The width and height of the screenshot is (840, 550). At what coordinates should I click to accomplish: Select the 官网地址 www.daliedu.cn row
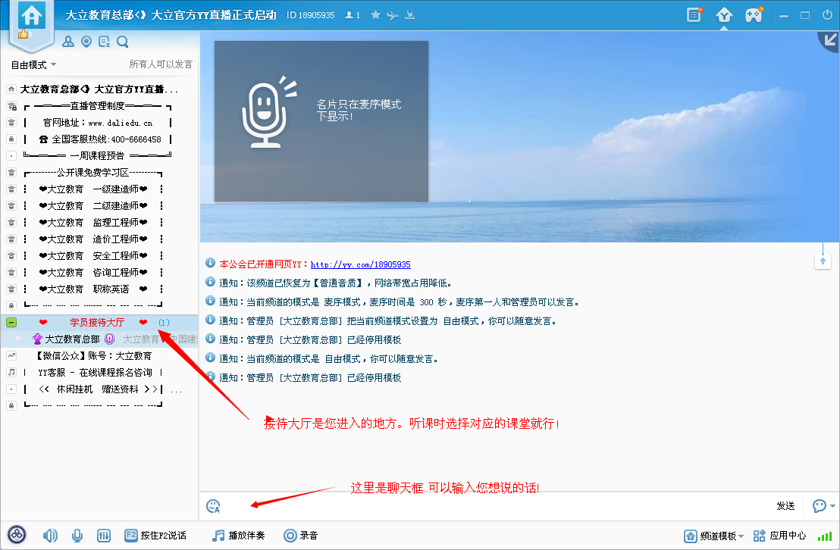tap(99, 123)
